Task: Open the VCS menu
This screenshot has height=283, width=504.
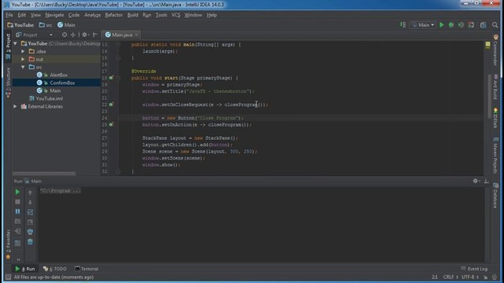Action: pos(176,15)
